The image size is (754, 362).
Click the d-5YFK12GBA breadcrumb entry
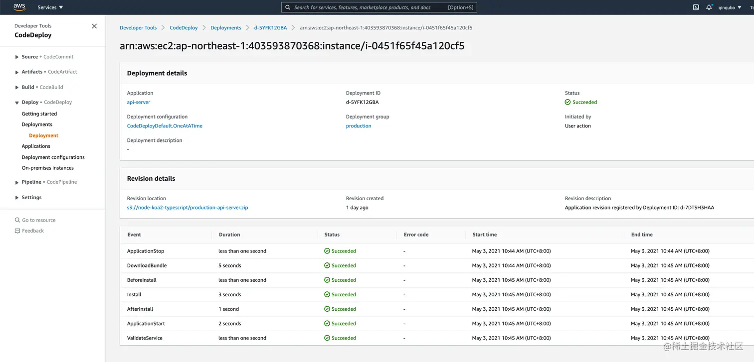click(271, 27)
